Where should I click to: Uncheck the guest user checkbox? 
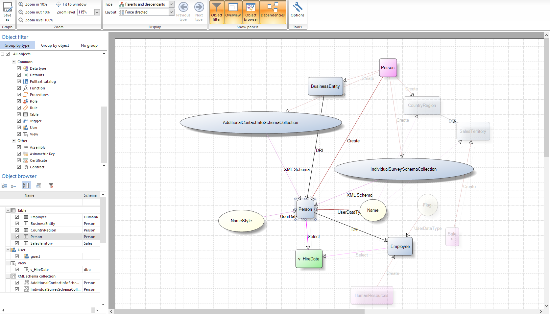(x=17, y=256)
